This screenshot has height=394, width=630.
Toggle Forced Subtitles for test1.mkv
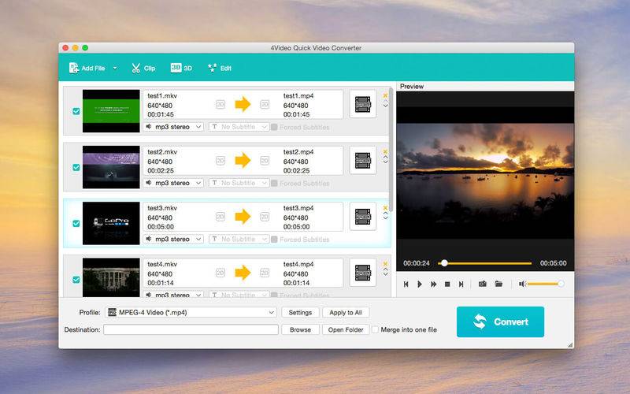[x=274, y=127]
